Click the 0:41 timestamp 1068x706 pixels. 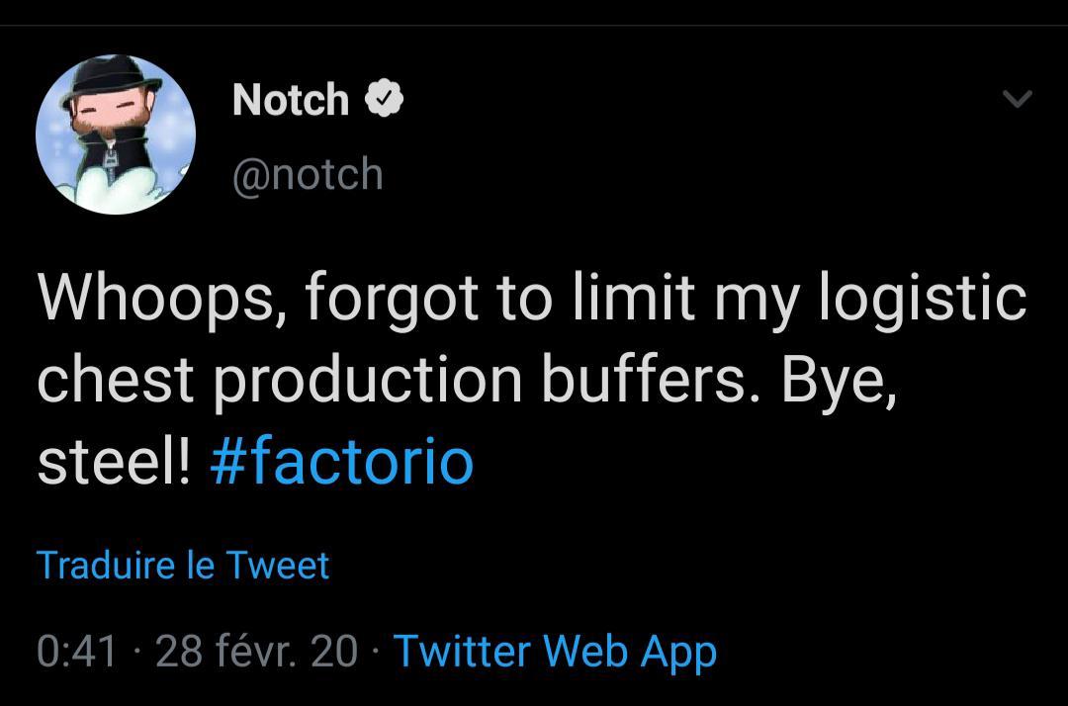pyautogui.click(x=76, y=651)
